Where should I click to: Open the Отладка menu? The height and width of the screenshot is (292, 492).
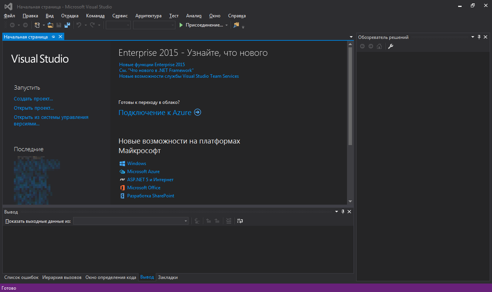(70, 16)
